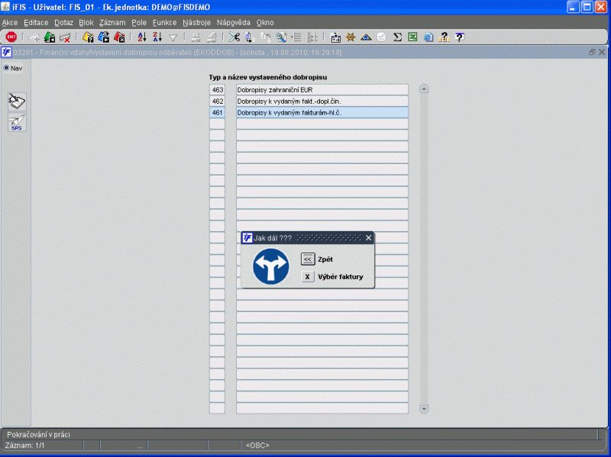Click the SPS sidebar icon
Image resolution: width=611 pixels, height=457 pixels.
click(17, 122)
